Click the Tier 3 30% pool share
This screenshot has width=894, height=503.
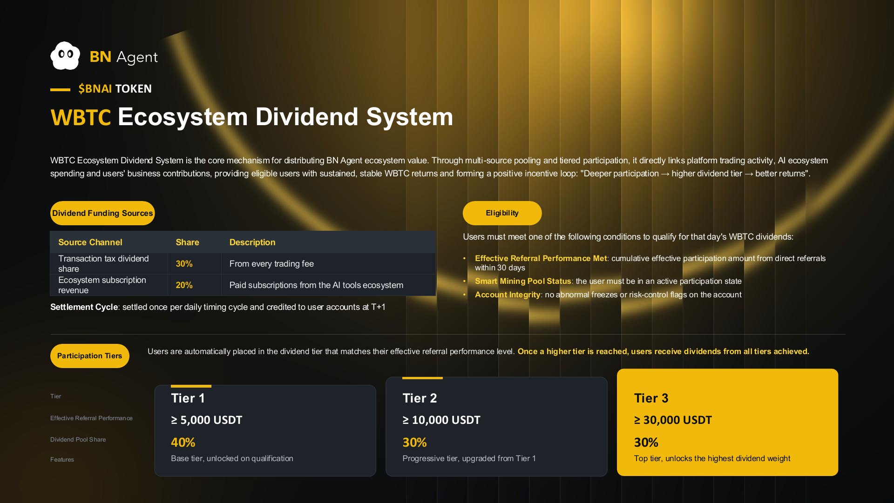[646, 442]
